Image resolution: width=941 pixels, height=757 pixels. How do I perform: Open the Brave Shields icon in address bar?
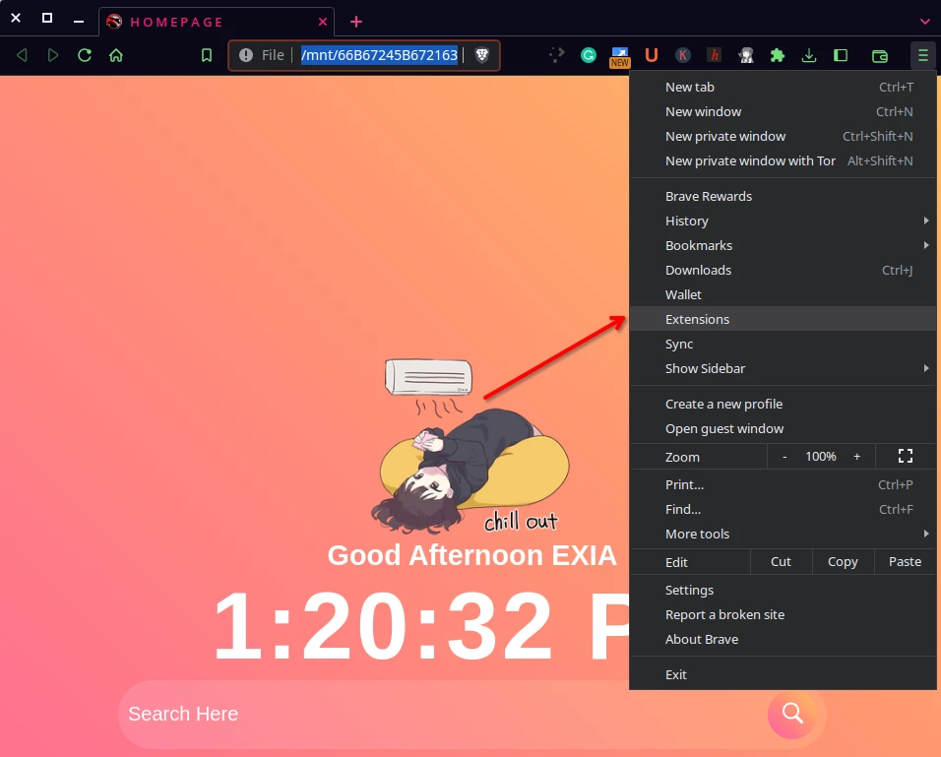pos(481,55)
